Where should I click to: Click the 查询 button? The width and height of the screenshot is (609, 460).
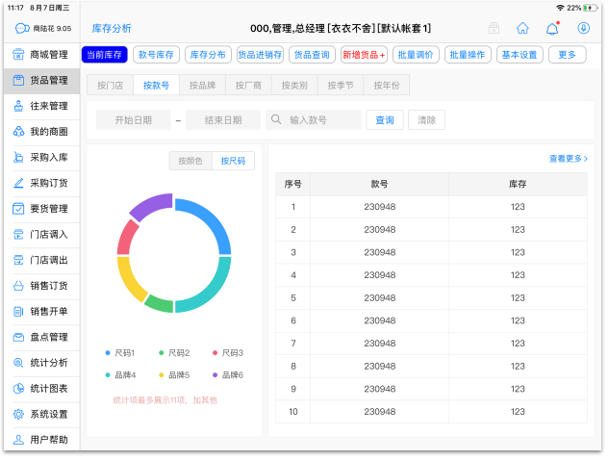point(385,120)
